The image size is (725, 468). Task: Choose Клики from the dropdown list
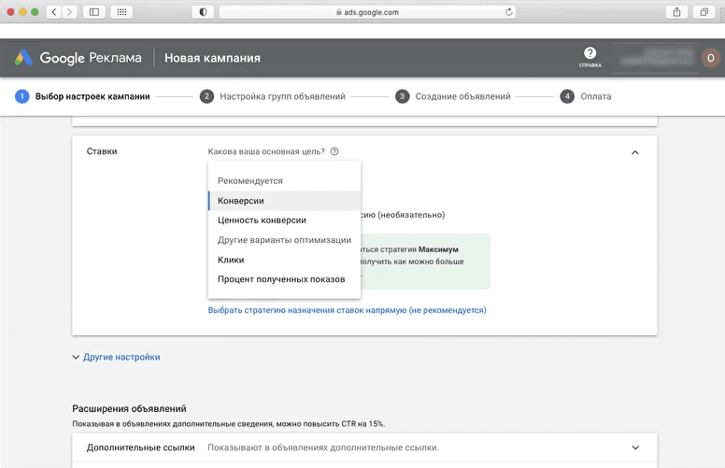click(284, 260)
